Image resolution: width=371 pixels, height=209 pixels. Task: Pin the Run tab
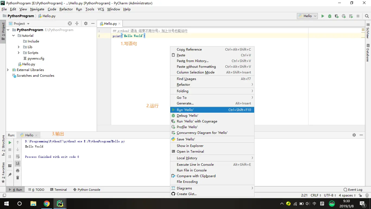(10, 175)
